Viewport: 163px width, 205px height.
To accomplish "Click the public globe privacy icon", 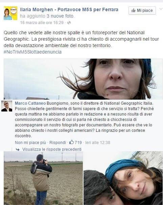I will 69,23.
